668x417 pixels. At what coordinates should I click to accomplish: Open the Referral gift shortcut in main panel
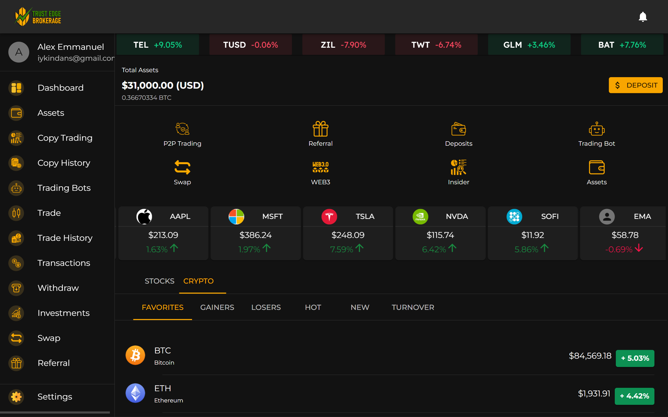[x=320, y=129]
